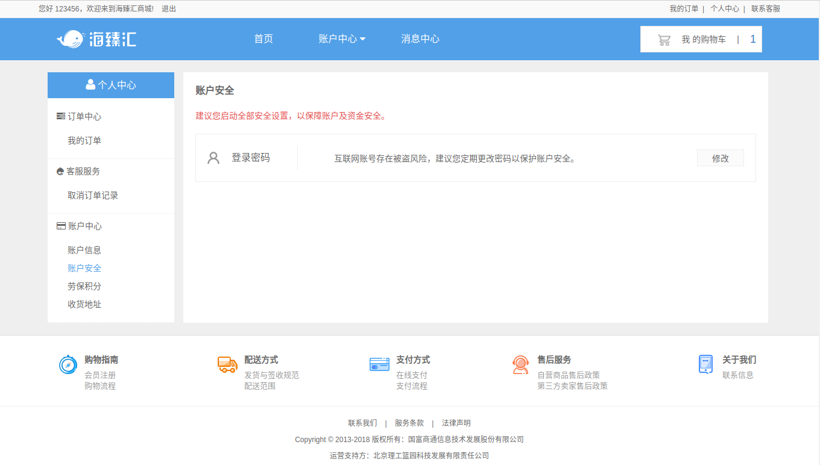Viewport: 820px width, 465px height.
Task: Click the 支付方式 footer heading
Action: 413,360
